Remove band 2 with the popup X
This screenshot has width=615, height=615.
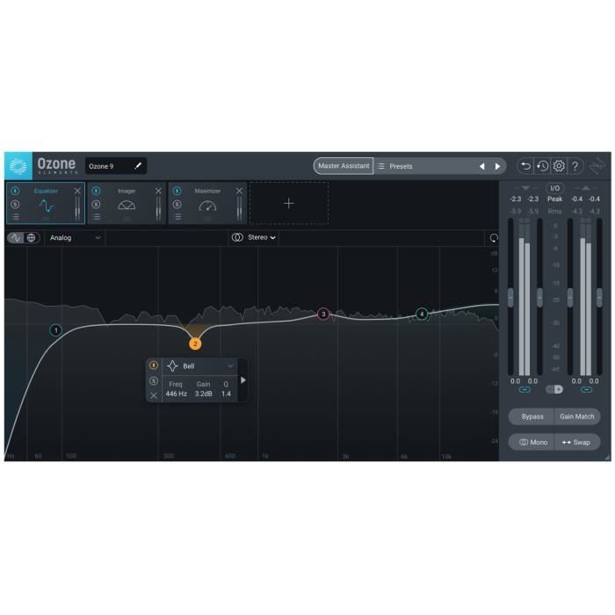154,395
